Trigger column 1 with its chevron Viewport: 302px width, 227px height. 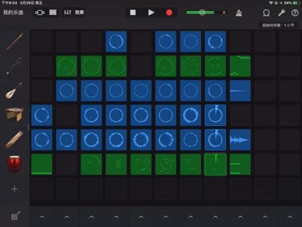(42, 217)
